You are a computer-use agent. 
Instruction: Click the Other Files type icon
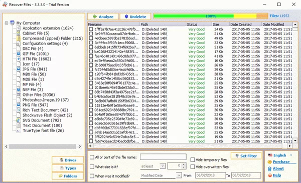[19, 95]
